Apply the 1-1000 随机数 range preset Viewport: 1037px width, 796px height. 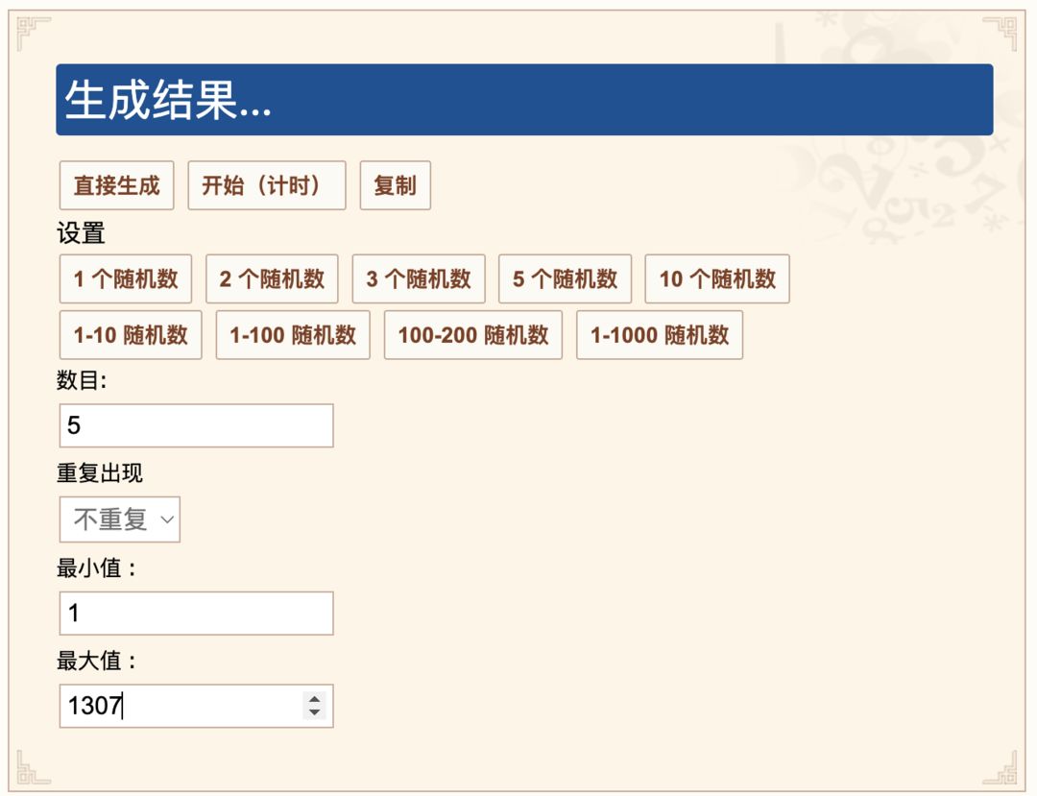point(660,334)
